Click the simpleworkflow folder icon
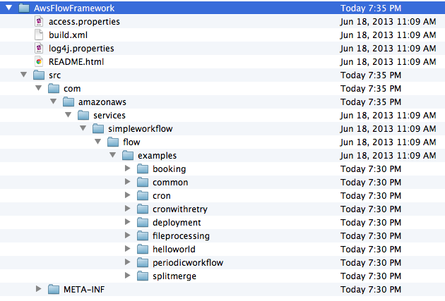 click(x=98, y=128)
